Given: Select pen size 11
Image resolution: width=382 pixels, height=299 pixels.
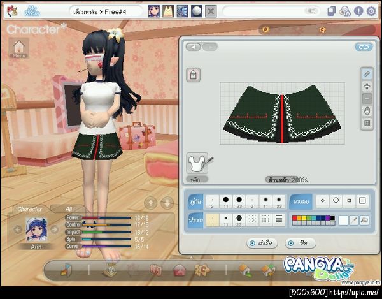Looking at the screenshot, I should pos(226,220).
